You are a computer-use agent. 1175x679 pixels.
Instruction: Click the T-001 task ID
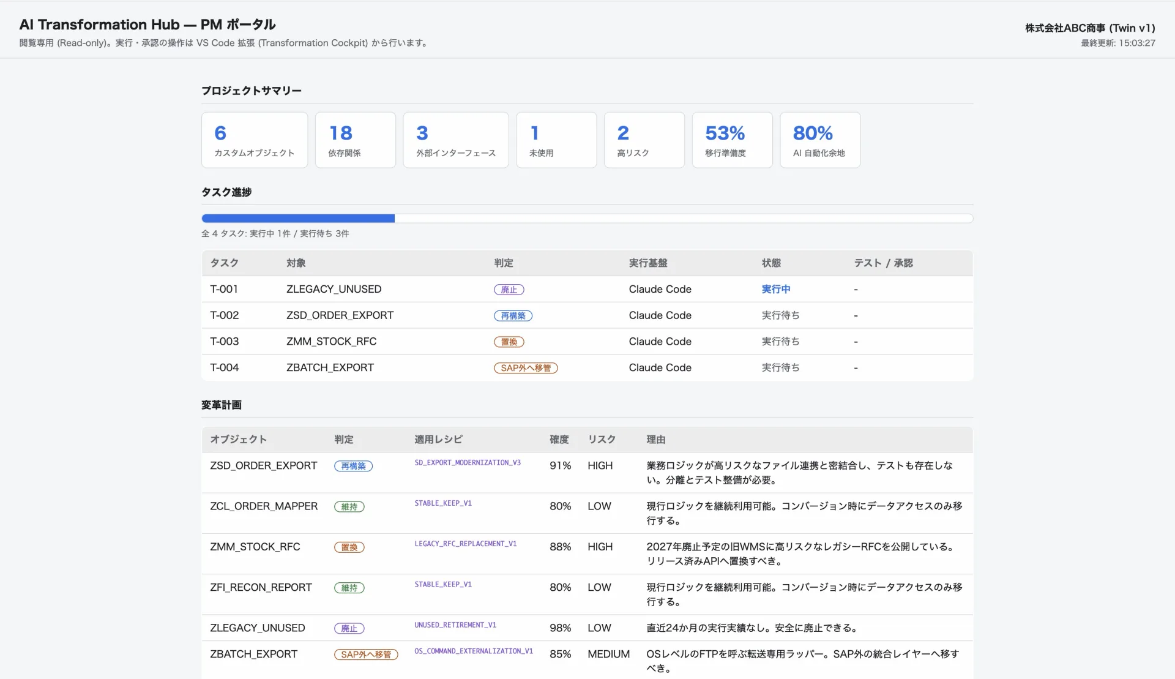pos(224,289)
